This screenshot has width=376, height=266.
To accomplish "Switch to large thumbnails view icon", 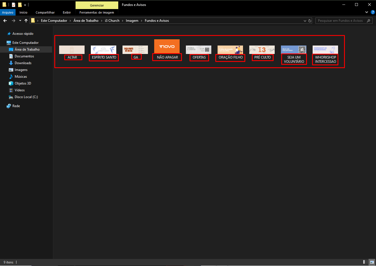I will 372,262.
